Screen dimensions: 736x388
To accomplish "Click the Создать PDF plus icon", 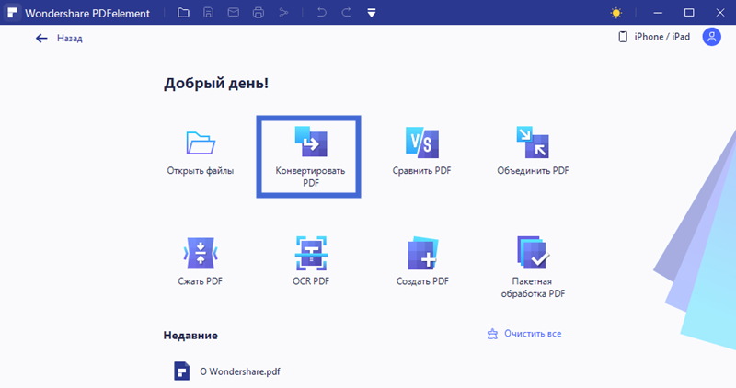I will click(422, 254).
